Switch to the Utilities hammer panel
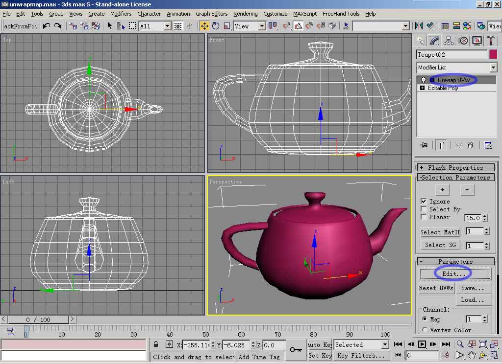 coord(490,41)
